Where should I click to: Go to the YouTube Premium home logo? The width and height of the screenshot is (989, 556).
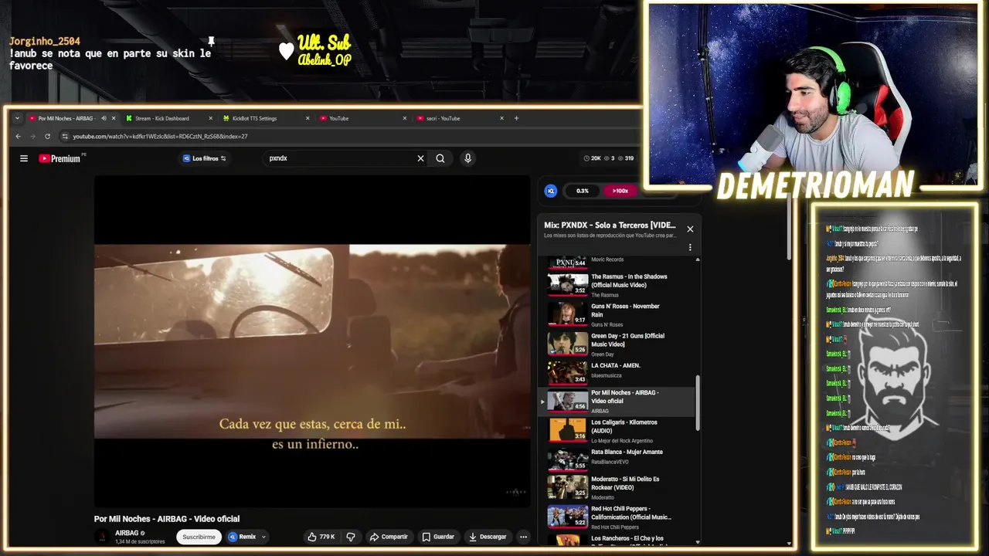tap(60, 158)
